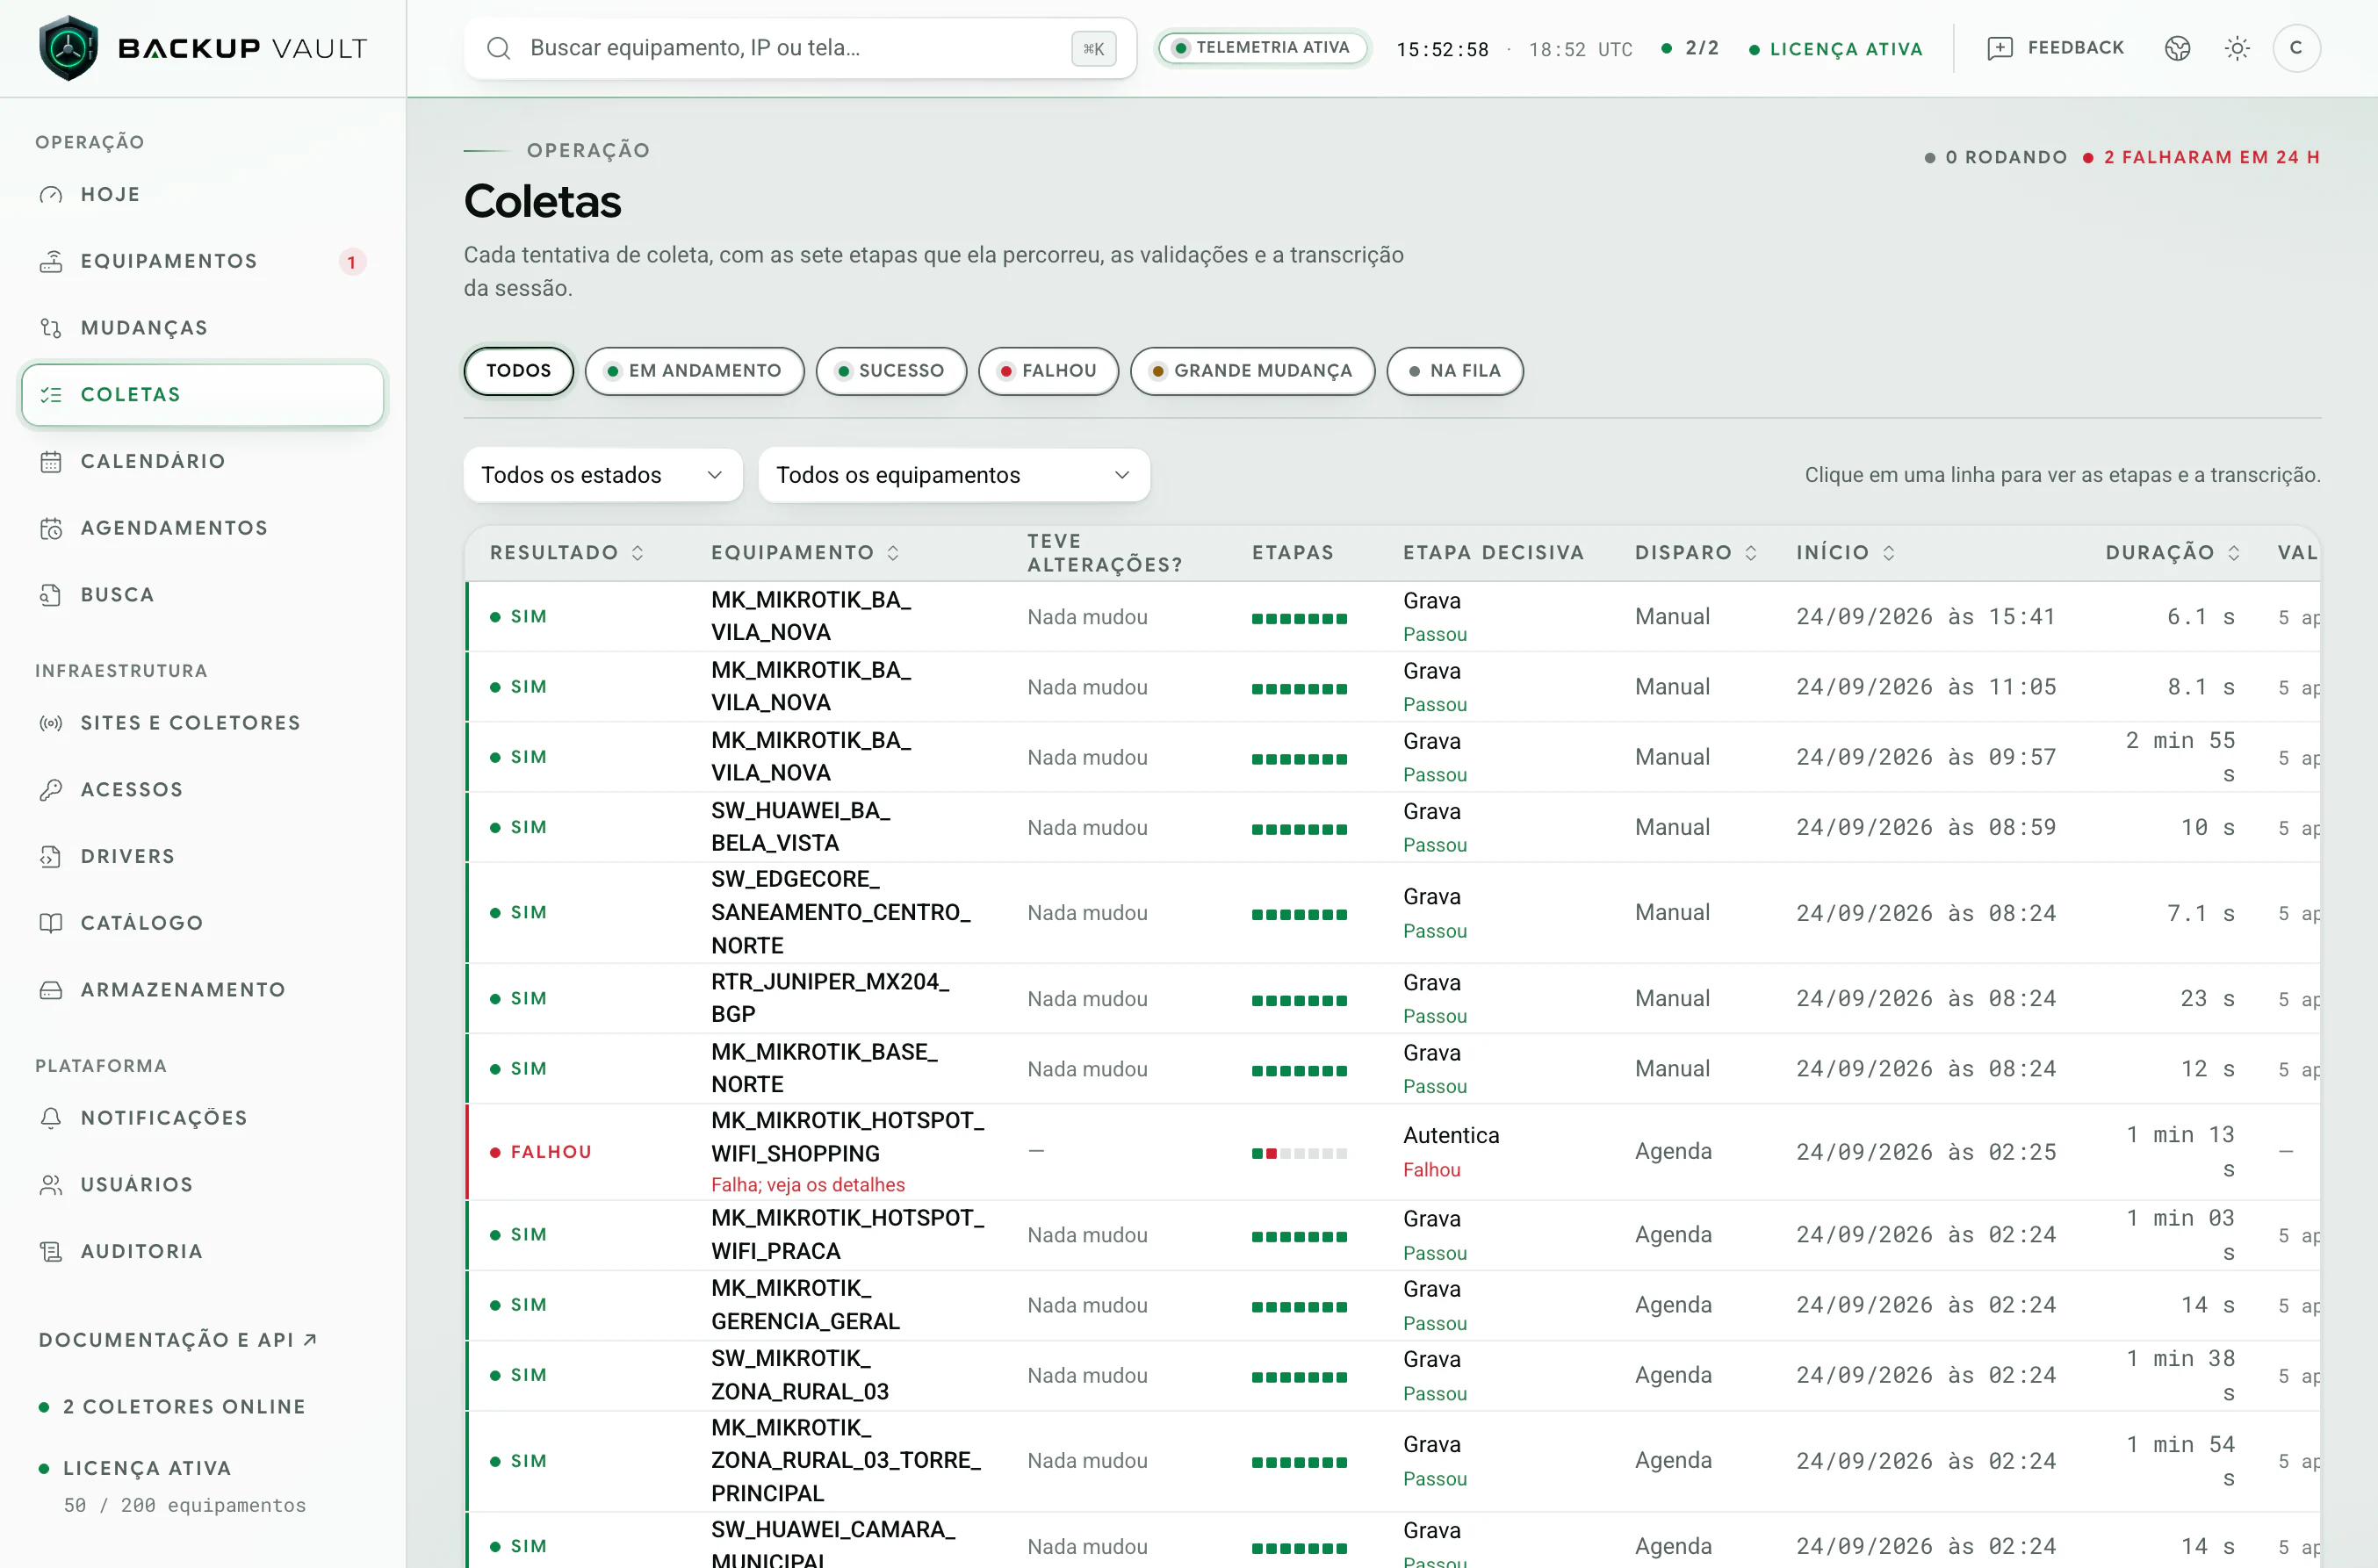Viewport: 2378px width, 1568px height.
Task: Go to Mudanças in sidebar
Action: pyautogui.click(x=203, y=328)
